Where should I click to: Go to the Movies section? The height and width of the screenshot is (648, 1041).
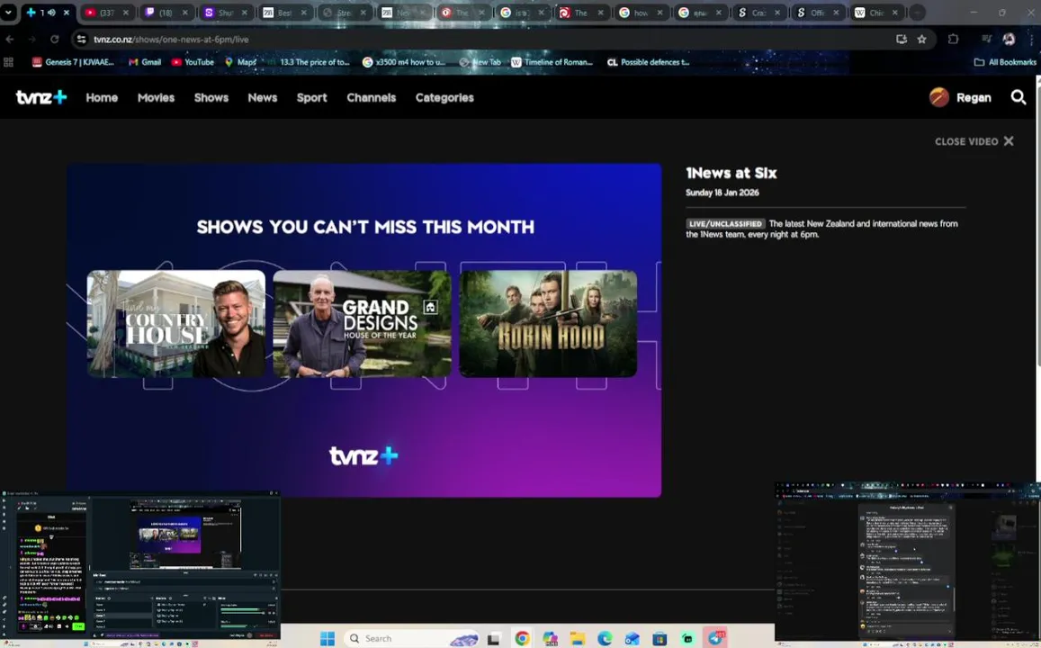coord(156,97)
